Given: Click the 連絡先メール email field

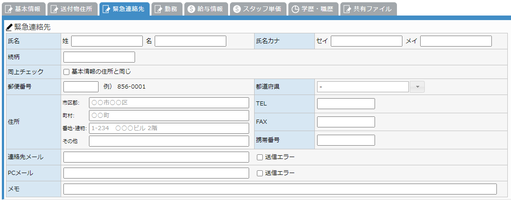Looking at the screenshot, I should coord(156,157).
